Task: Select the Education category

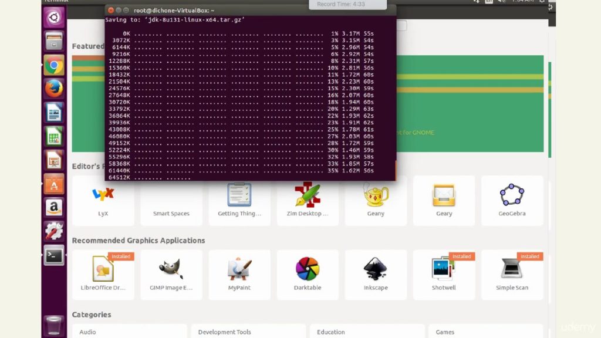Action: pos(367,332)
